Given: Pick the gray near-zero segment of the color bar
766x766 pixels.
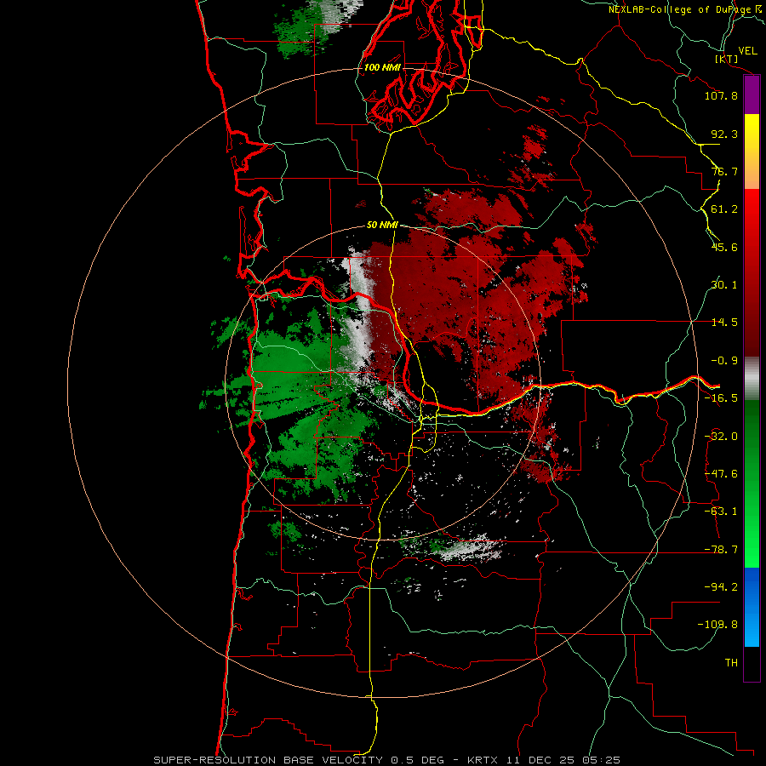Looking at the screenshot, I should click(x=752, y=379).
